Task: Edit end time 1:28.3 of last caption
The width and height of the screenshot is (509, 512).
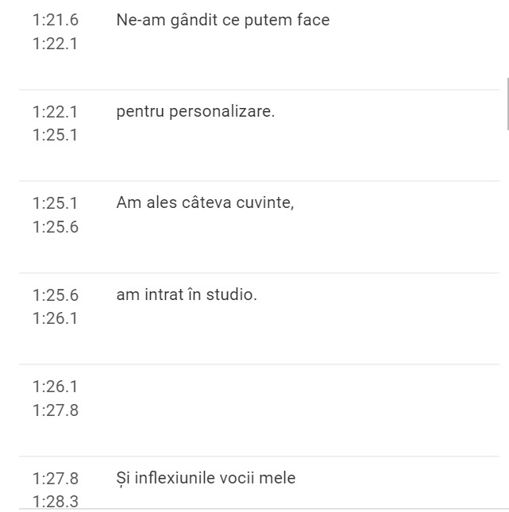Action: click(x=56, y=502)
